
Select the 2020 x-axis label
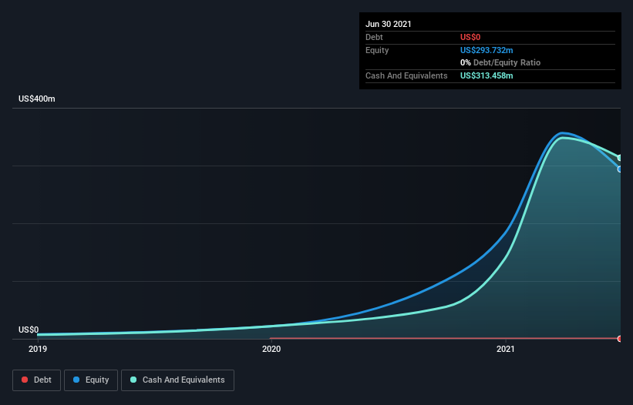(x=271, y=349)
